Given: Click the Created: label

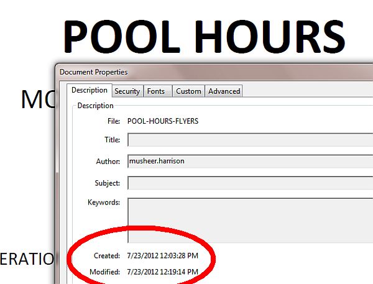Looking at the screenshot, I should (x=107, y=255).
